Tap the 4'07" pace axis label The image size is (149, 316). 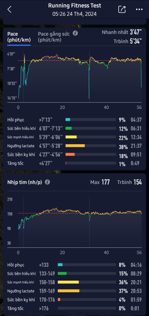(x=11, y=54)
